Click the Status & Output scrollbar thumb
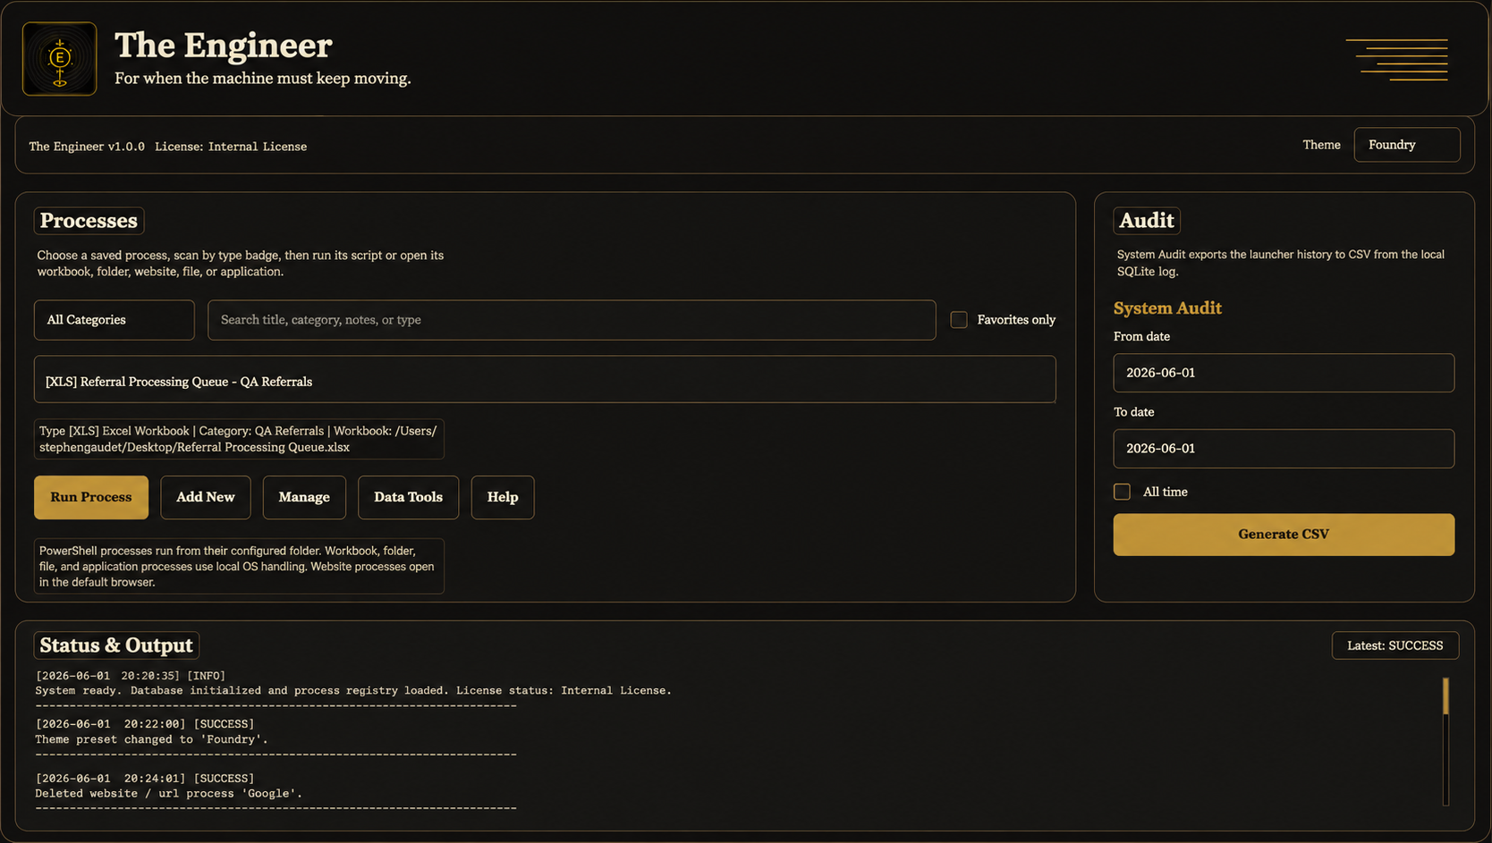Viewport: 1492px width, 843px height. click(1445, 696)
